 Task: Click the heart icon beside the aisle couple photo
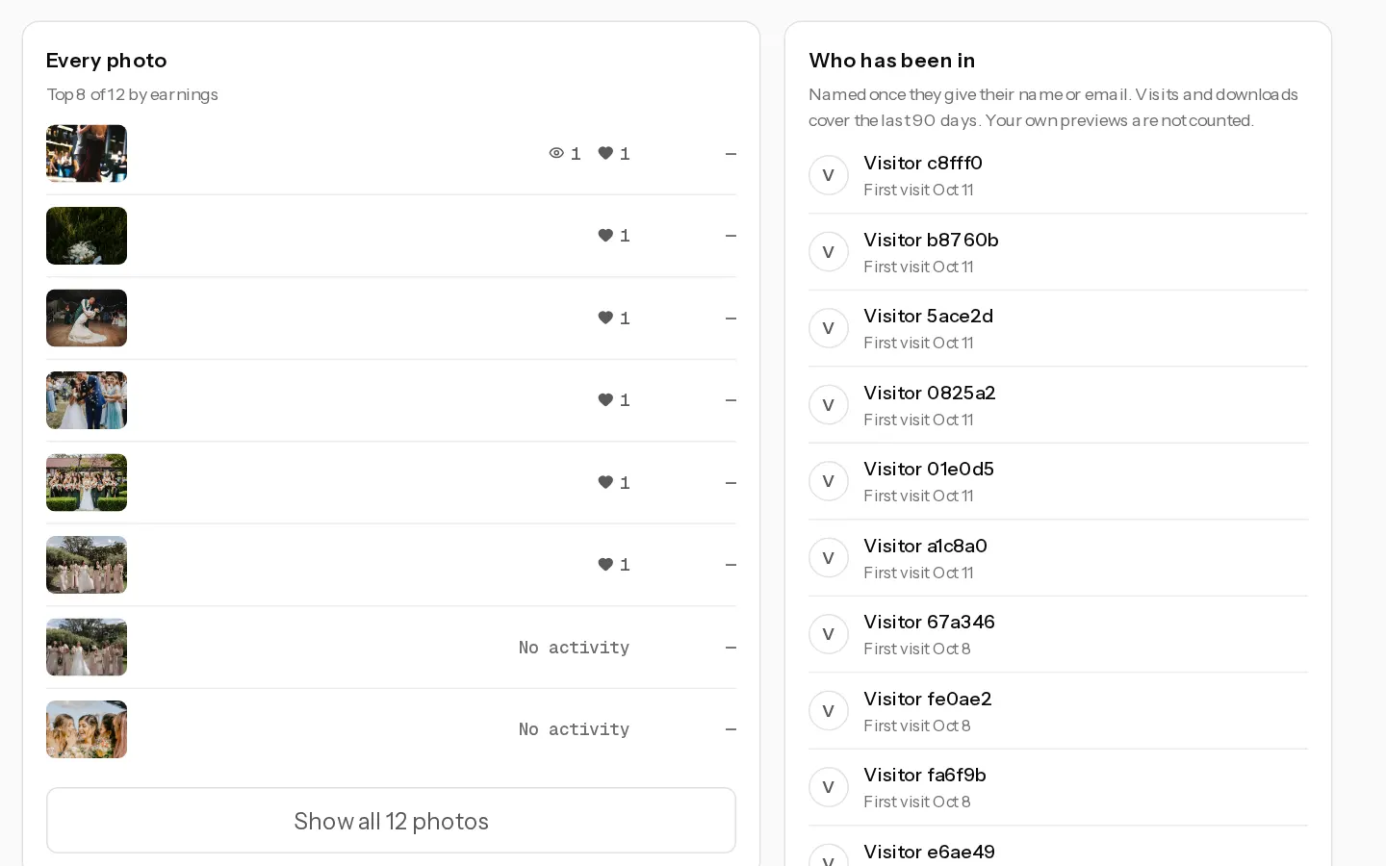coord(605,399)
